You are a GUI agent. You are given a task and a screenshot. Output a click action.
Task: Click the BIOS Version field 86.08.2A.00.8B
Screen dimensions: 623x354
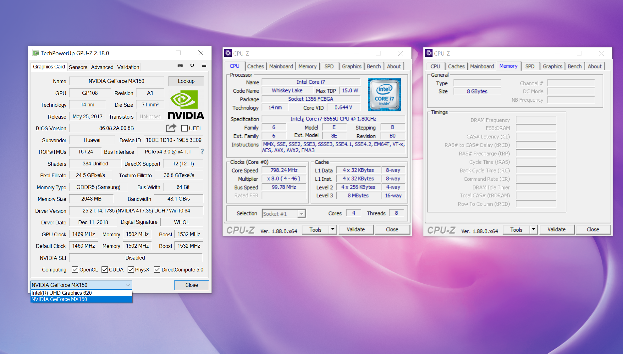117,128
